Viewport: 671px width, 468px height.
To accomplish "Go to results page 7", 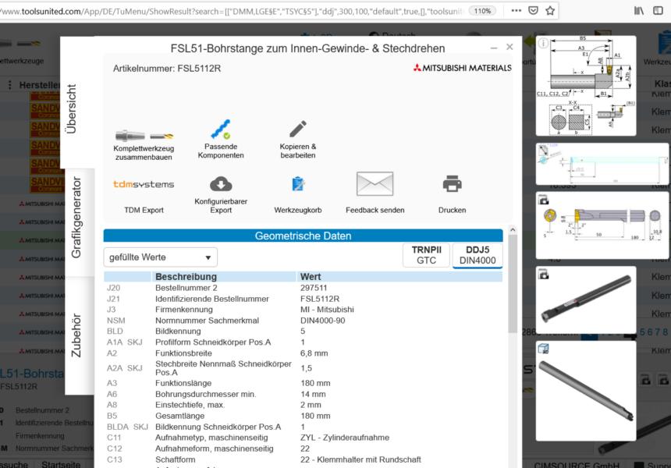I will tap(658, 332).
